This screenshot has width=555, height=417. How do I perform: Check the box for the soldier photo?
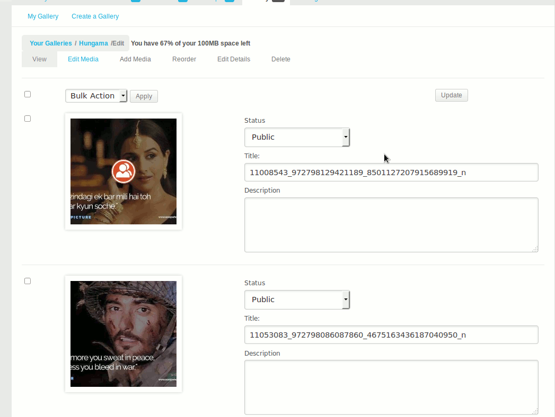pos(28,281)
